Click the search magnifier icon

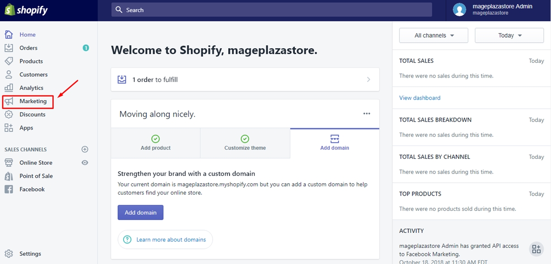(119, 10)
